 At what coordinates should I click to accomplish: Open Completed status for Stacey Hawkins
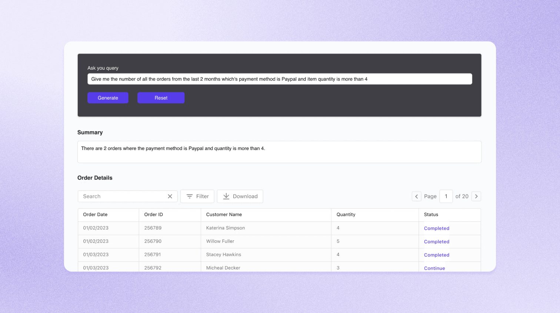436,255
